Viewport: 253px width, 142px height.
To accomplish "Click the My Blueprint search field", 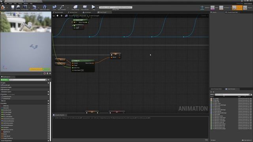I will (x=28, y=80).
